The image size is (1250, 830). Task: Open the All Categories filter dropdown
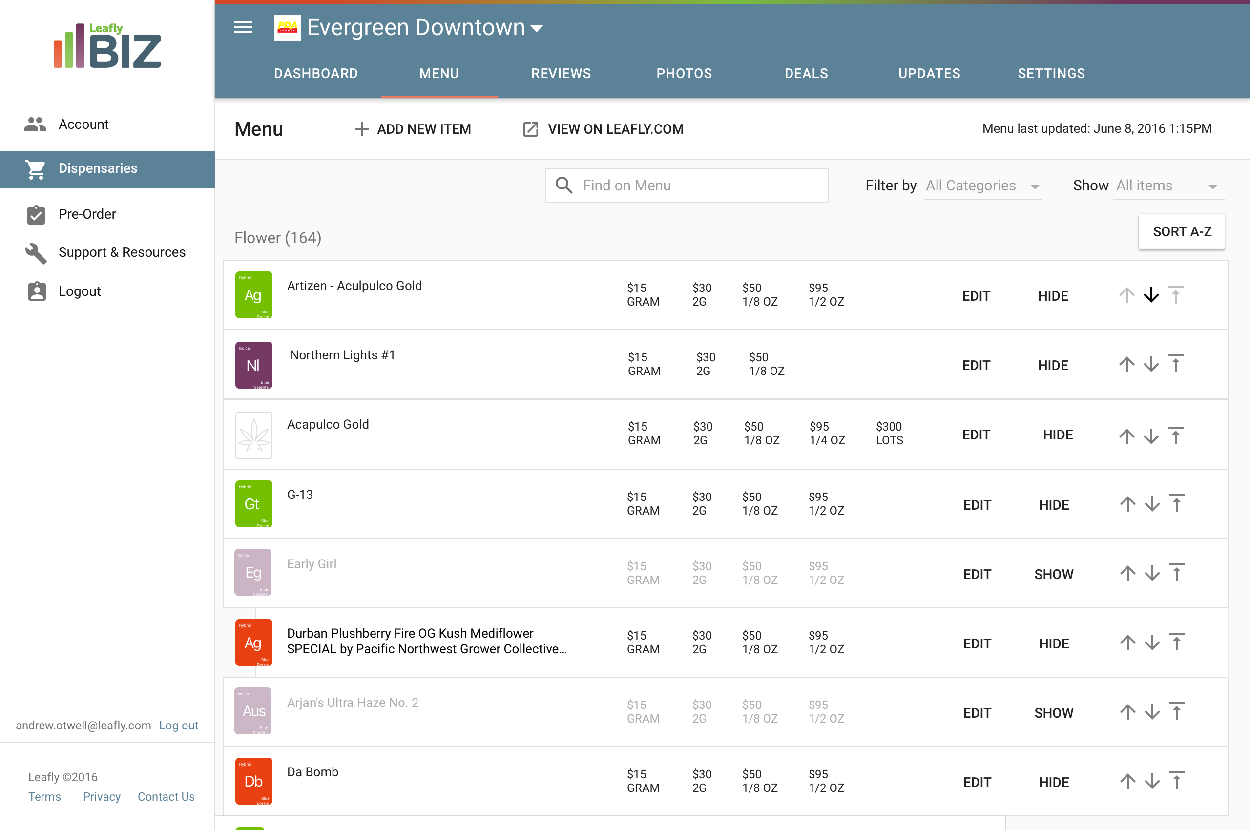click(x=982, y=186)
